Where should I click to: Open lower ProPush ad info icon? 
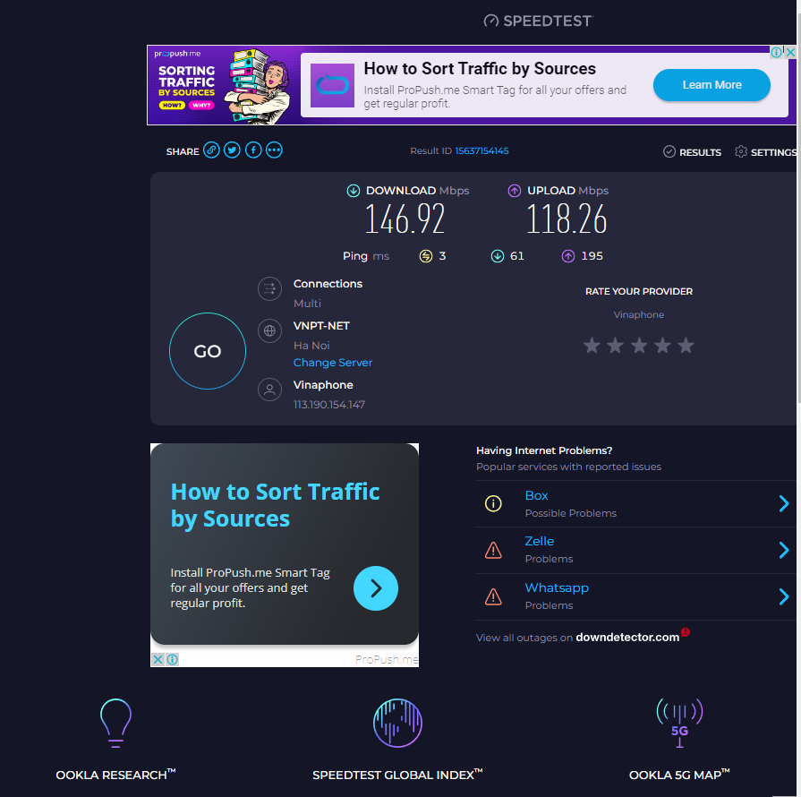173,659
